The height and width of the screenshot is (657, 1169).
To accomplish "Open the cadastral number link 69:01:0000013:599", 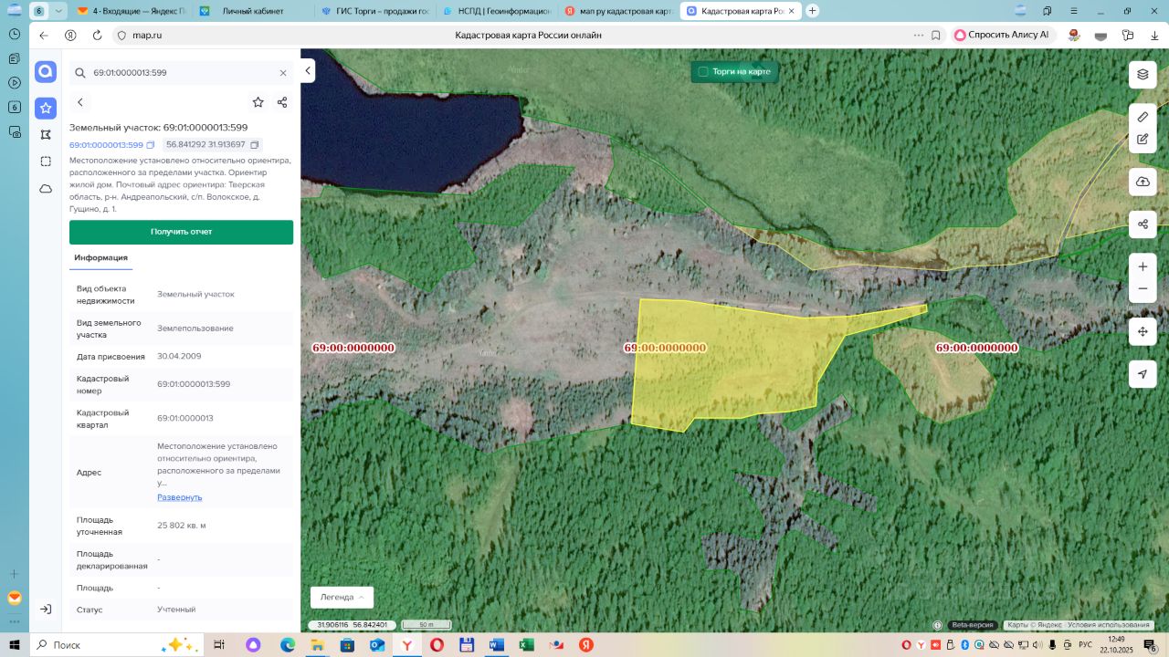I will click(x=106, y=145).
